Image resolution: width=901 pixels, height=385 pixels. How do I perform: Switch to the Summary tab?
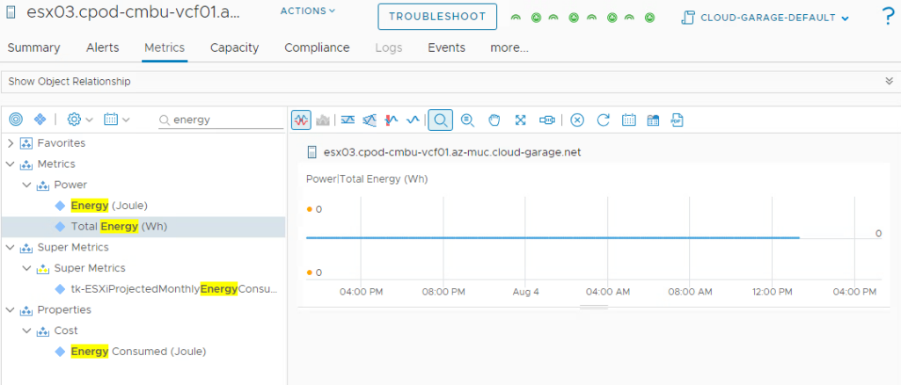point(33,47)
